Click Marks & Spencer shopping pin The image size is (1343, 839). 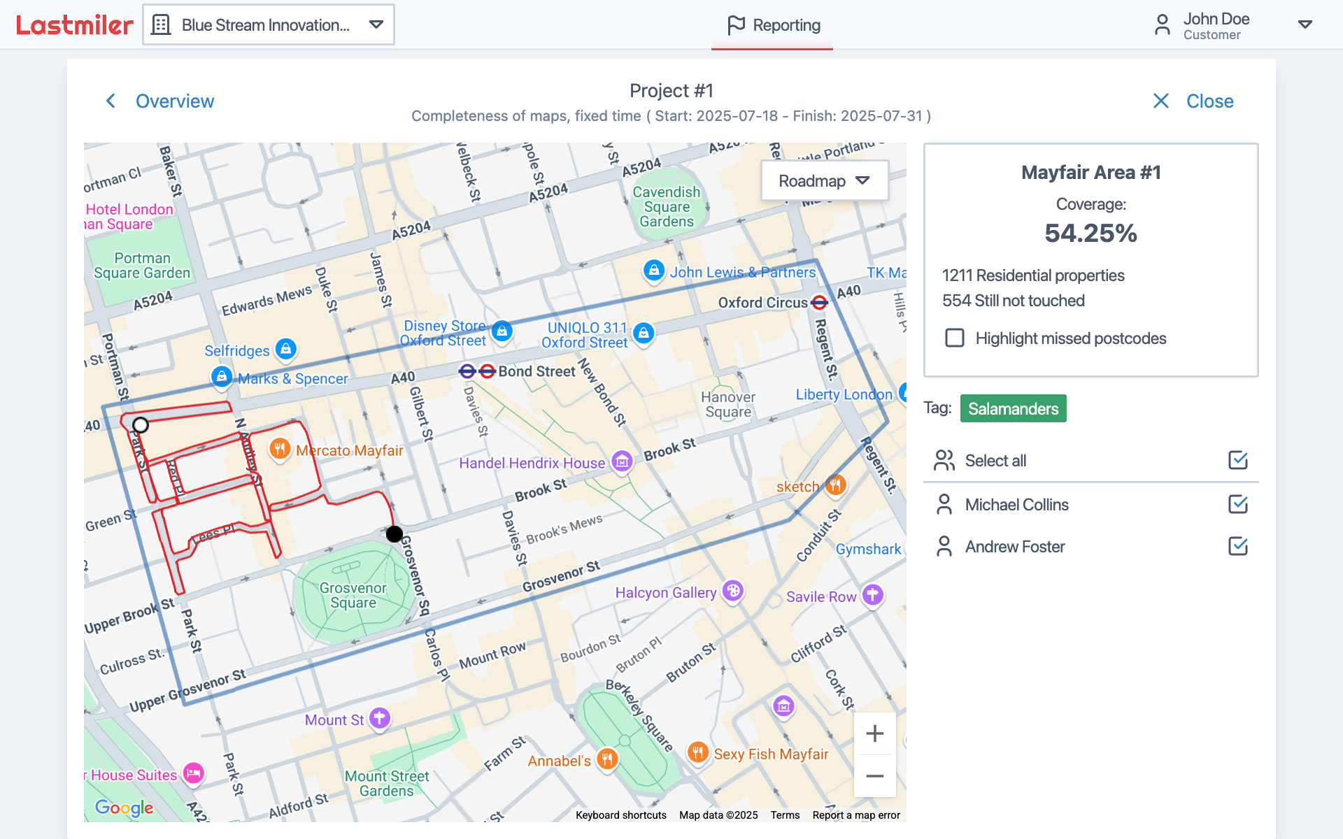(x=222, y=376)
